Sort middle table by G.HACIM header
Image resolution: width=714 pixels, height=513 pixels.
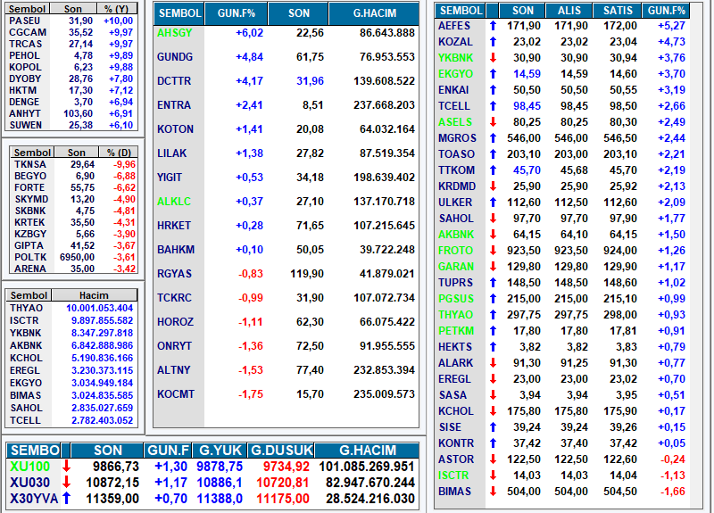(374, 13)
